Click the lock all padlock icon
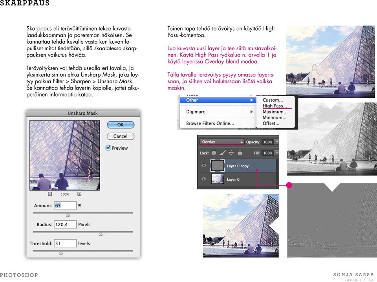 click(240, 153)
